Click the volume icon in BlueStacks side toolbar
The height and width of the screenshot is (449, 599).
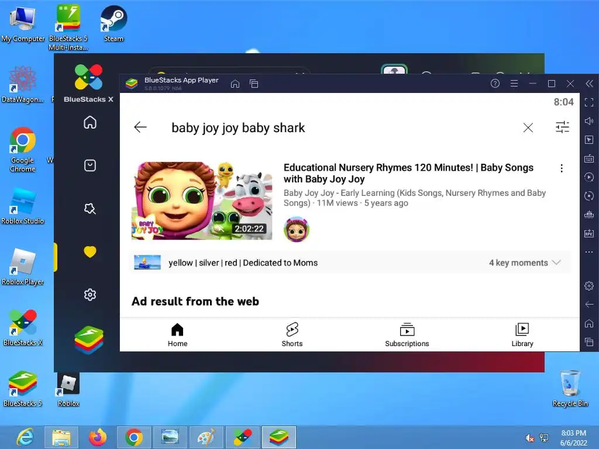589,121
